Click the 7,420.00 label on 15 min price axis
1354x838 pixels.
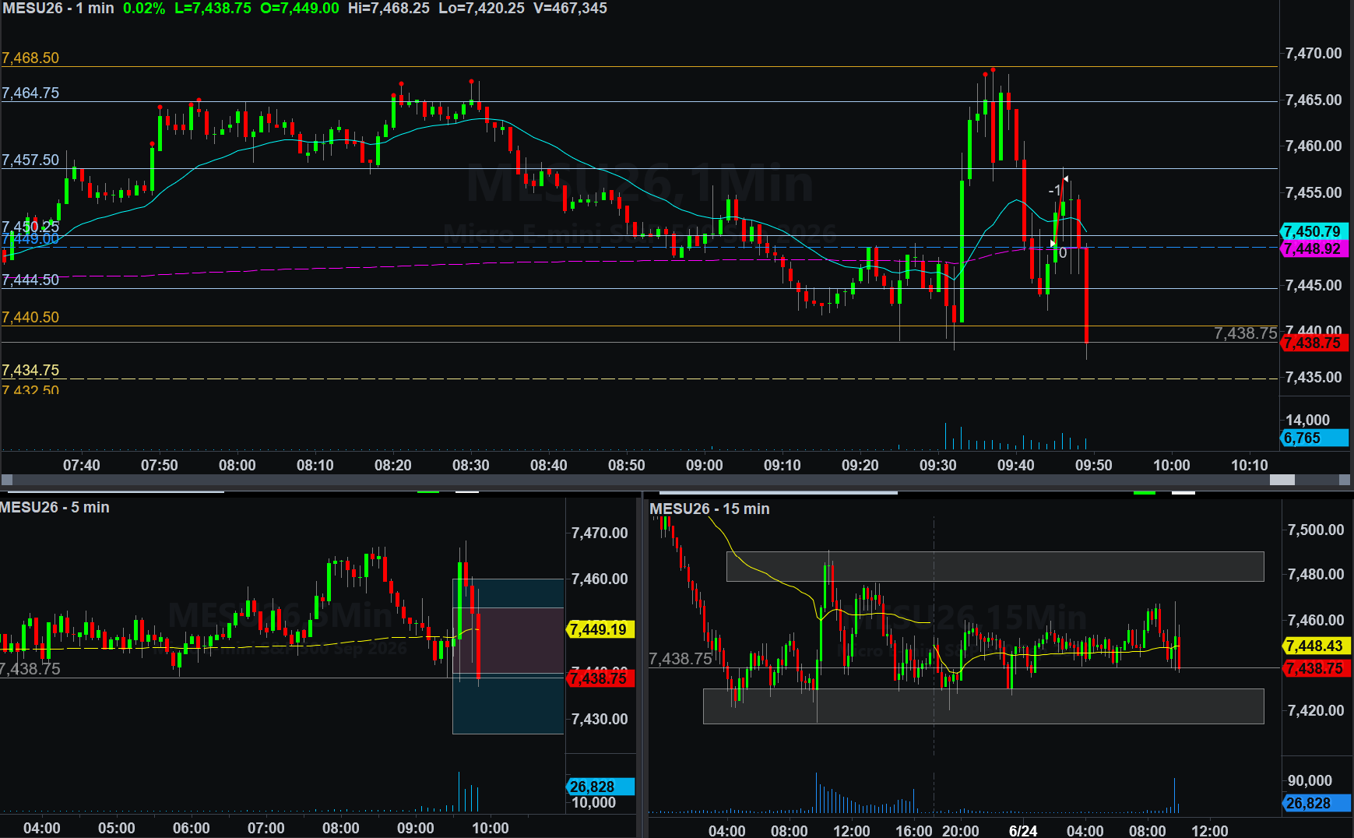click(1316, 711)
